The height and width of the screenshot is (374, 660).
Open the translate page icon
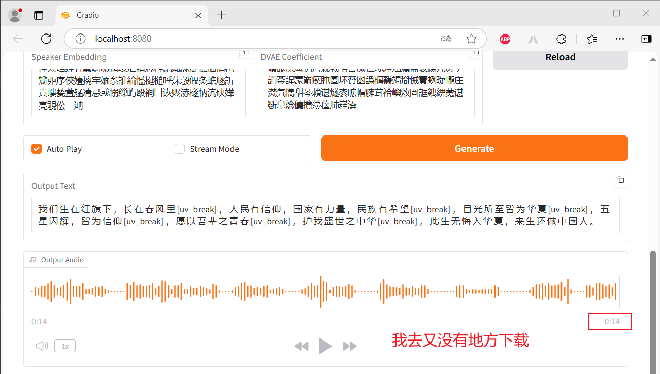pyautogui.click(x=446, y=39)
